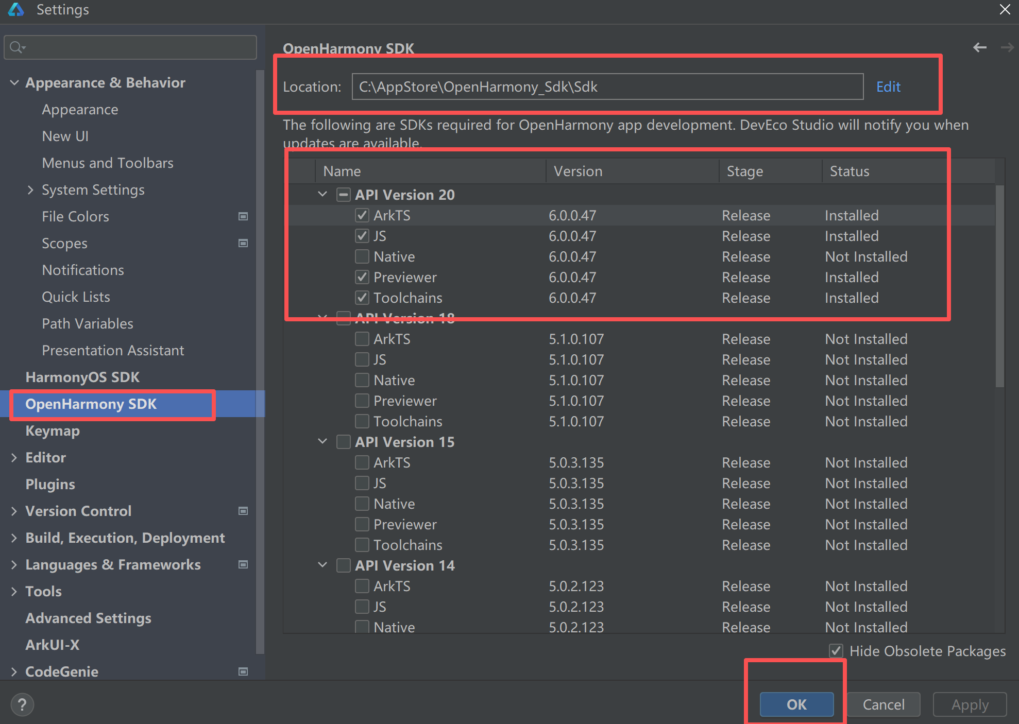Click project-level icon beside Languages & Frameworks

[x=243, y=564]
